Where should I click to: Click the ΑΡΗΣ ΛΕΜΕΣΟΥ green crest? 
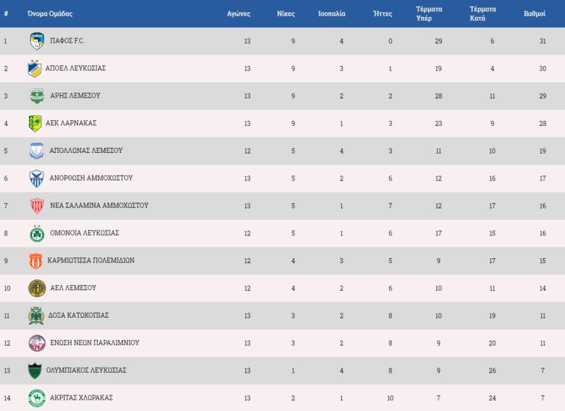coord(37,96)
